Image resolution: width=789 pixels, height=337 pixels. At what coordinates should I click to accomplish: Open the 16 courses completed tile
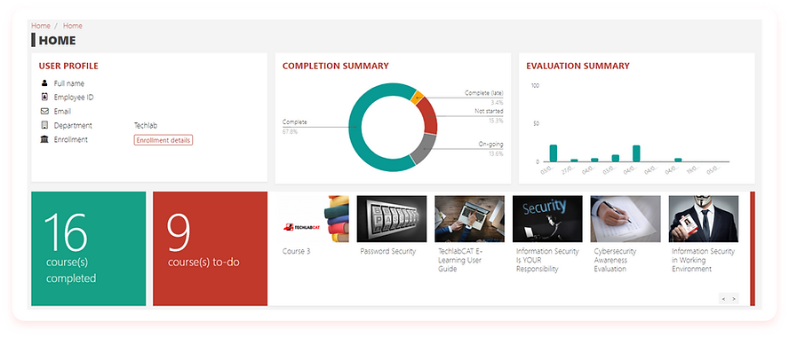pos(89,248)
